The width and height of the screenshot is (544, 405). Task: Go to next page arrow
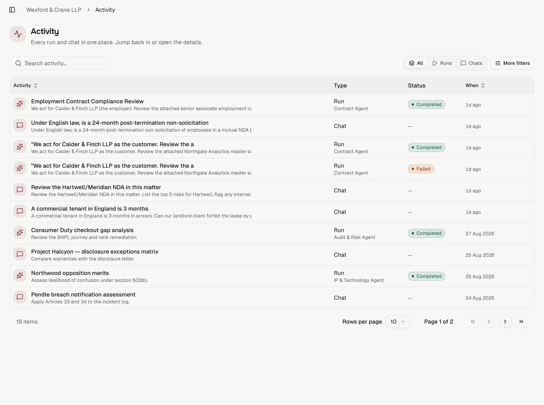[x=505, y=322]
